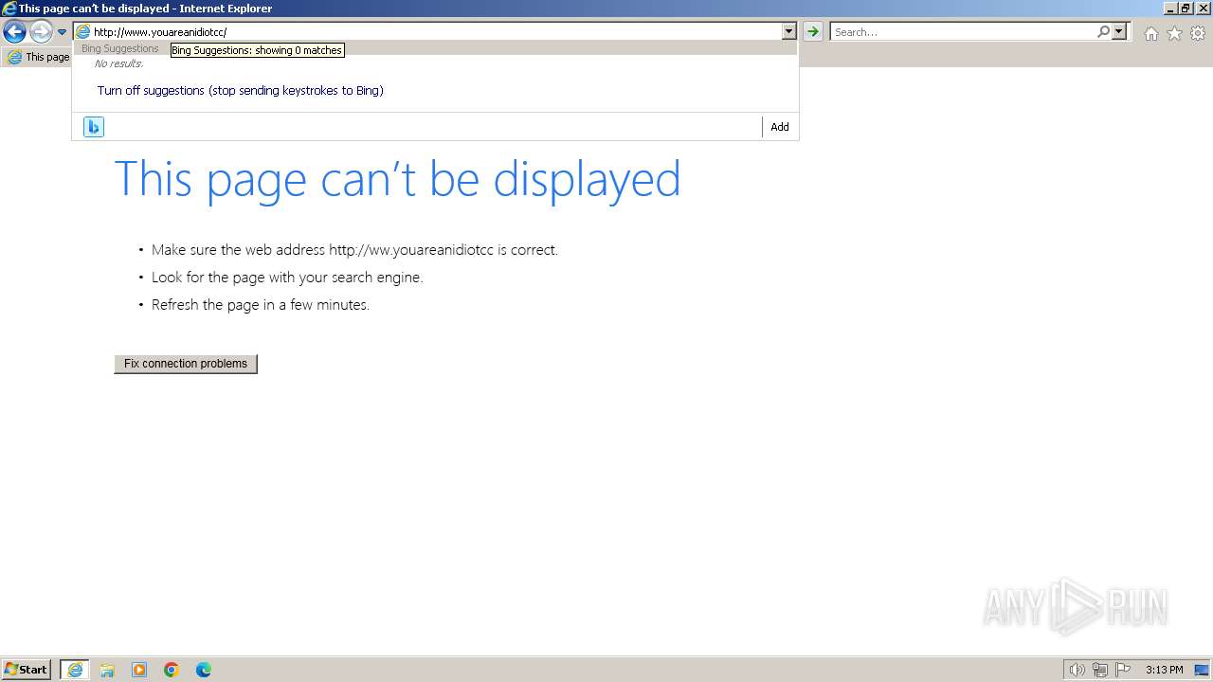Open the Home page icon

(x=1150, y=33)
